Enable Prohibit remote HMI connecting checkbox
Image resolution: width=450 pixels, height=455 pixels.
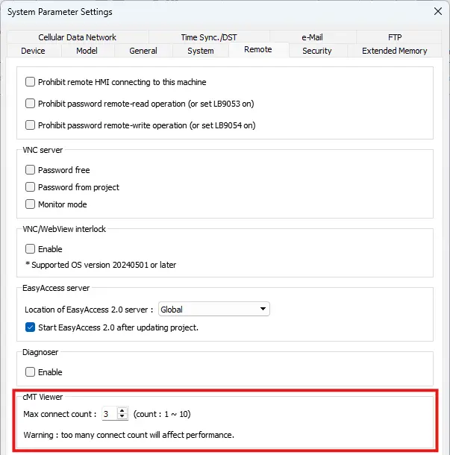[30, 82]
